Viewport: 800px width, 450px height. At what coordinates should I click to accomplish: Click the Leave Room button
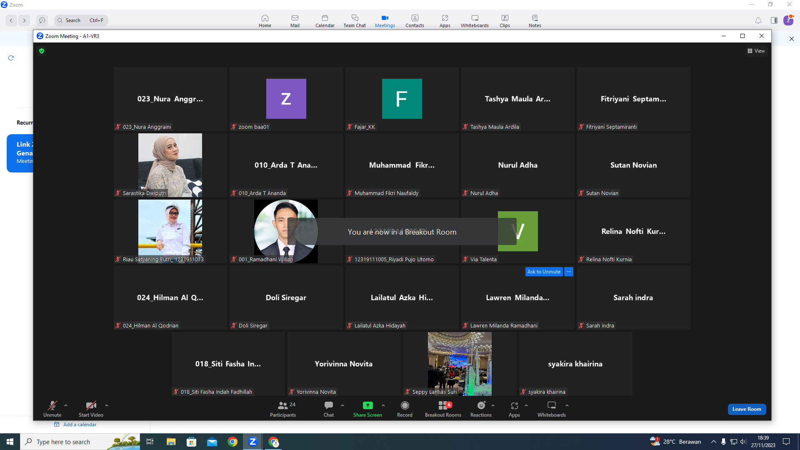coord(747,409)
